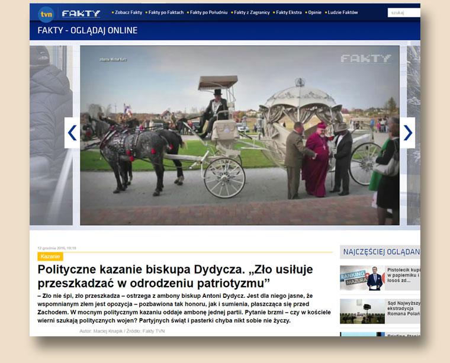Click the szukaj search field
Image resolution: width=450 pixels, height=363 pixels.
[x=404, y=12]
